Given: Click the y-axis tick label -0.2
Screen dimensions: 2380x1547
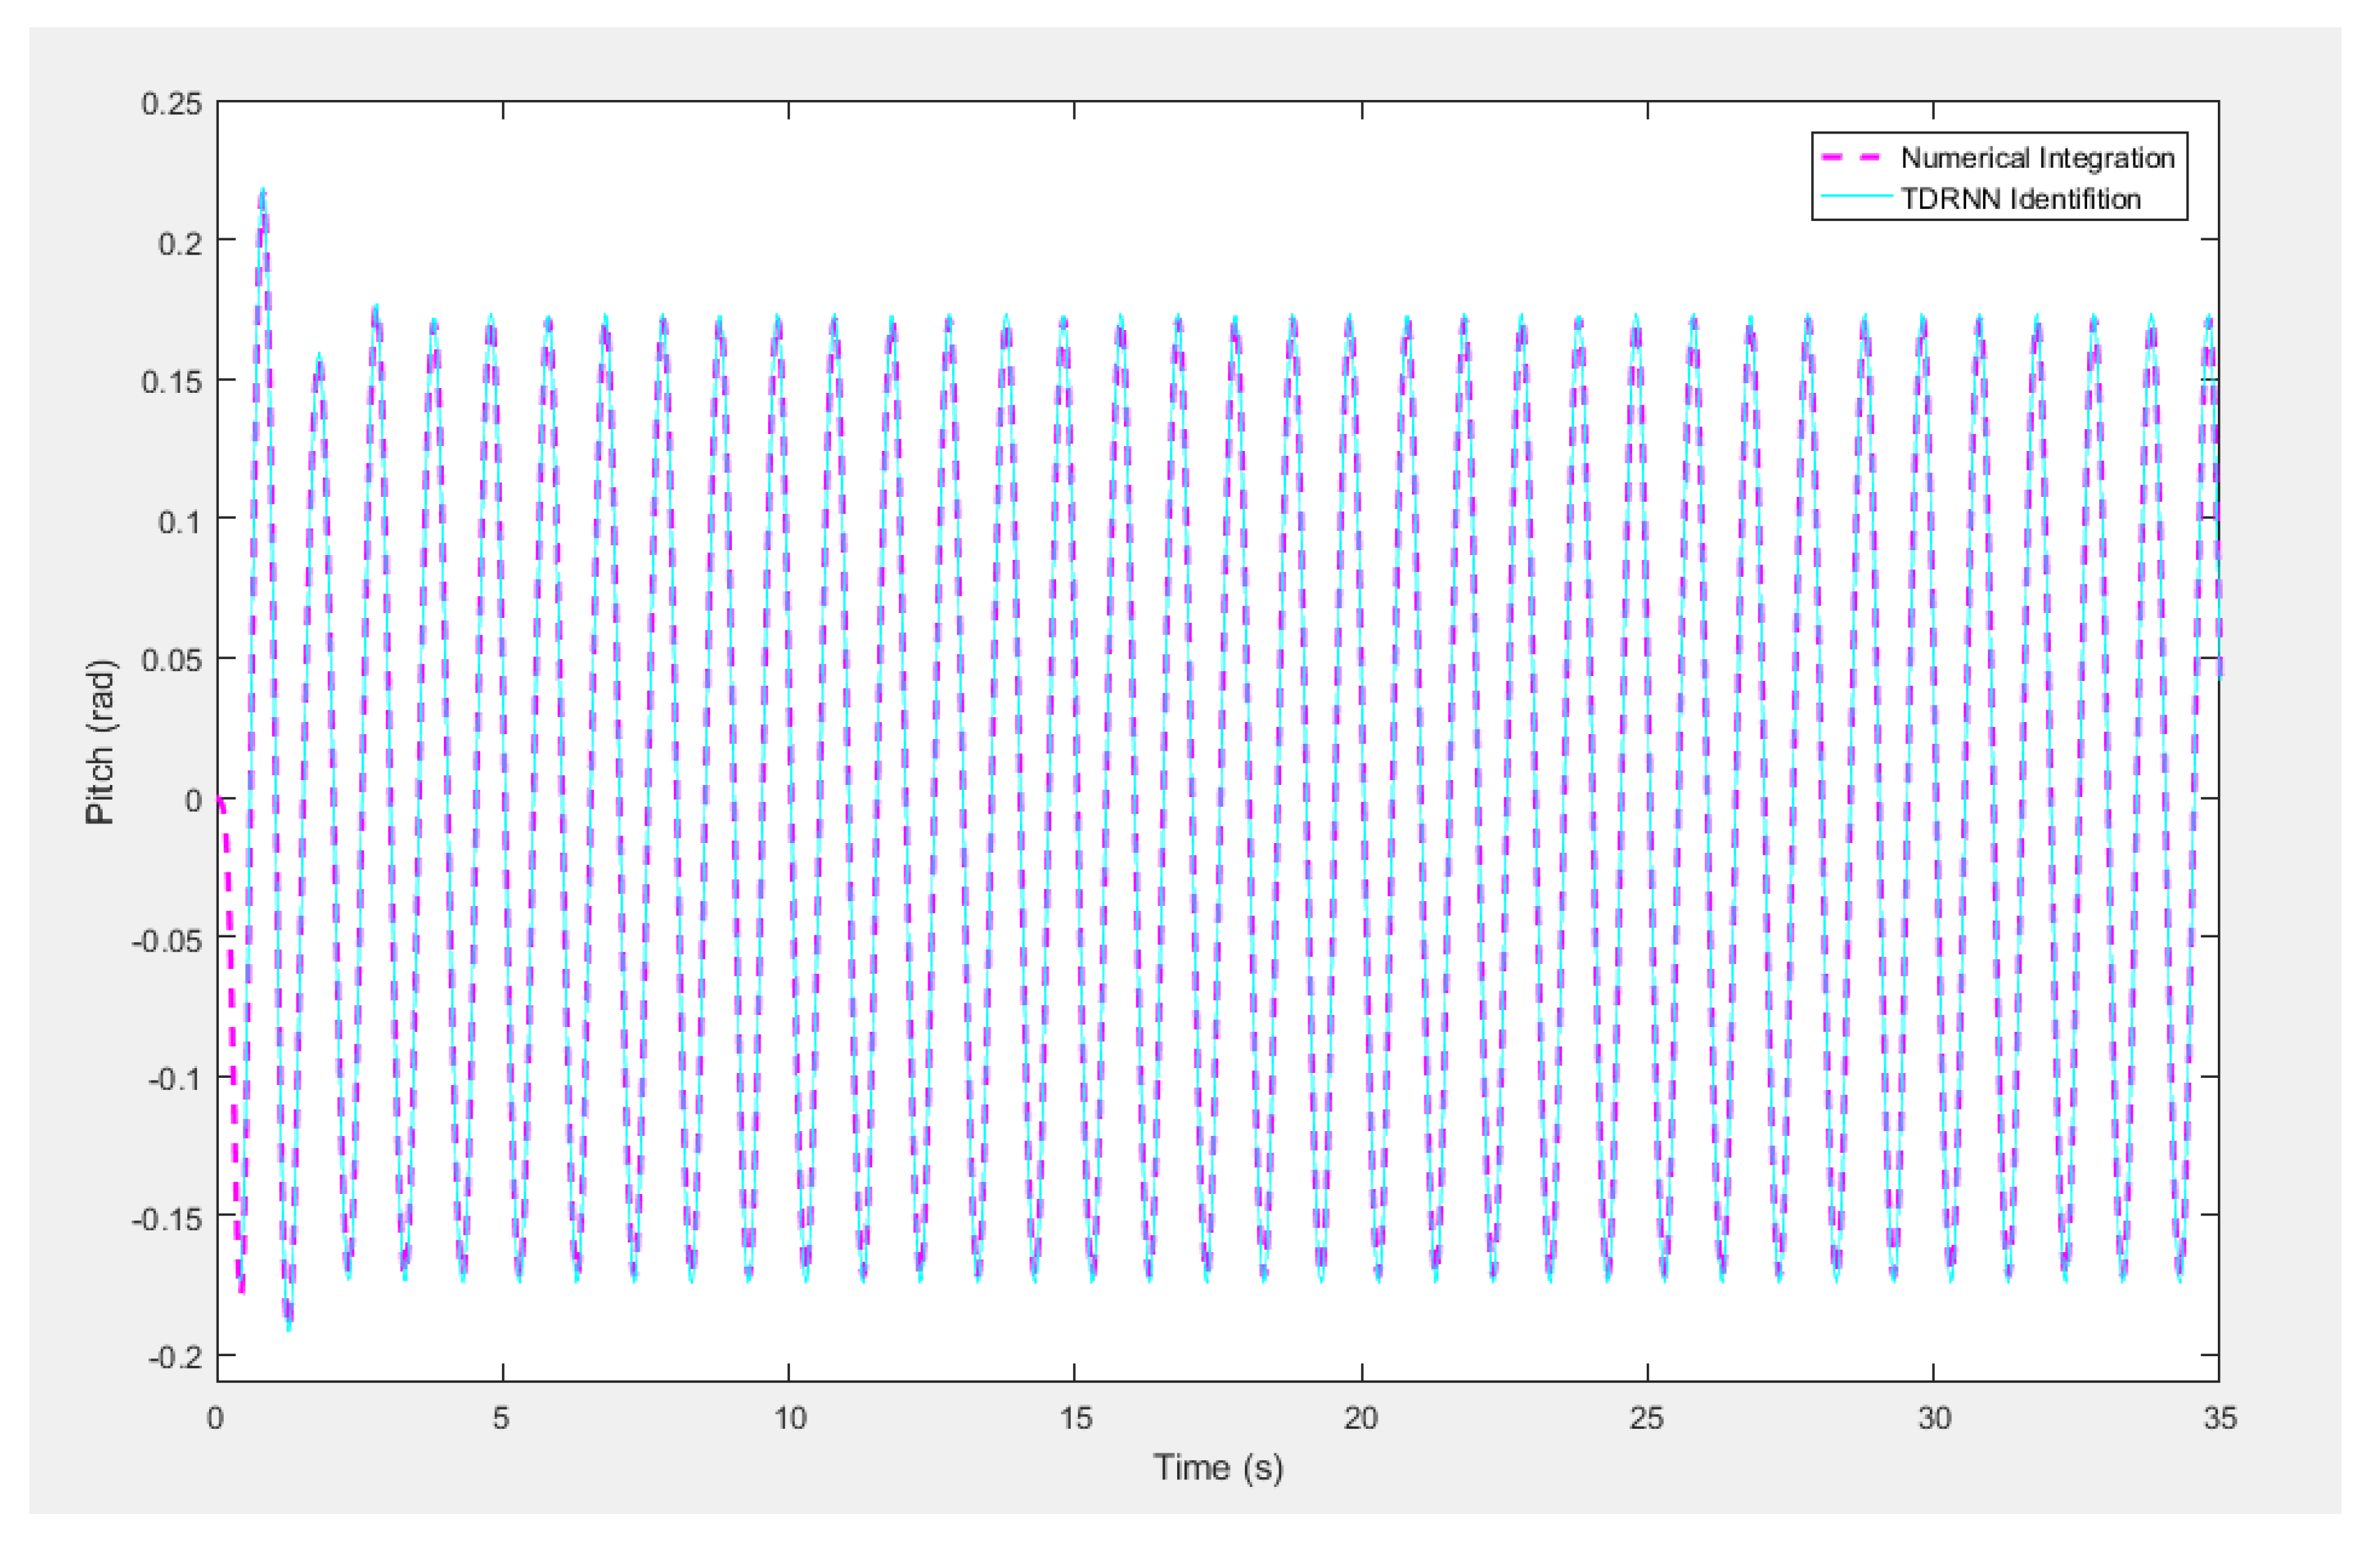Looking at the screenshot, I should click(175, 1357).
